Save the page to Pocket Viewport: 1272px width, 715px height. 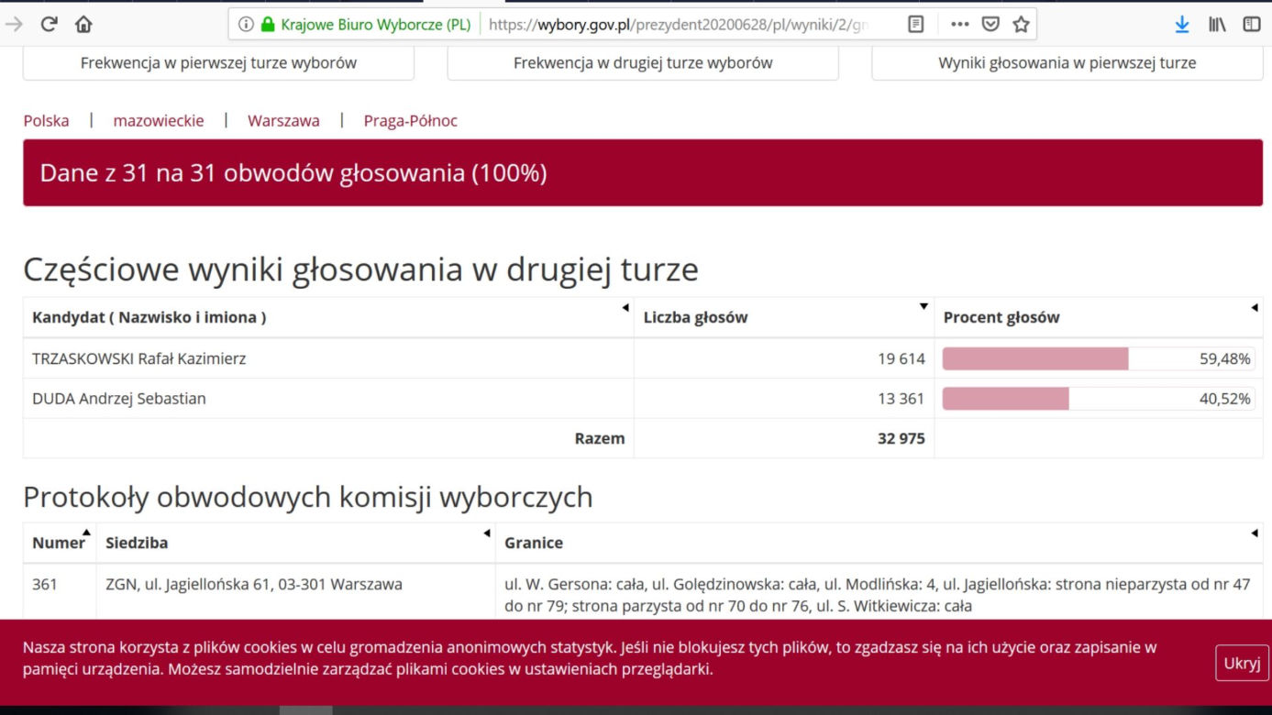click(990, 25)
